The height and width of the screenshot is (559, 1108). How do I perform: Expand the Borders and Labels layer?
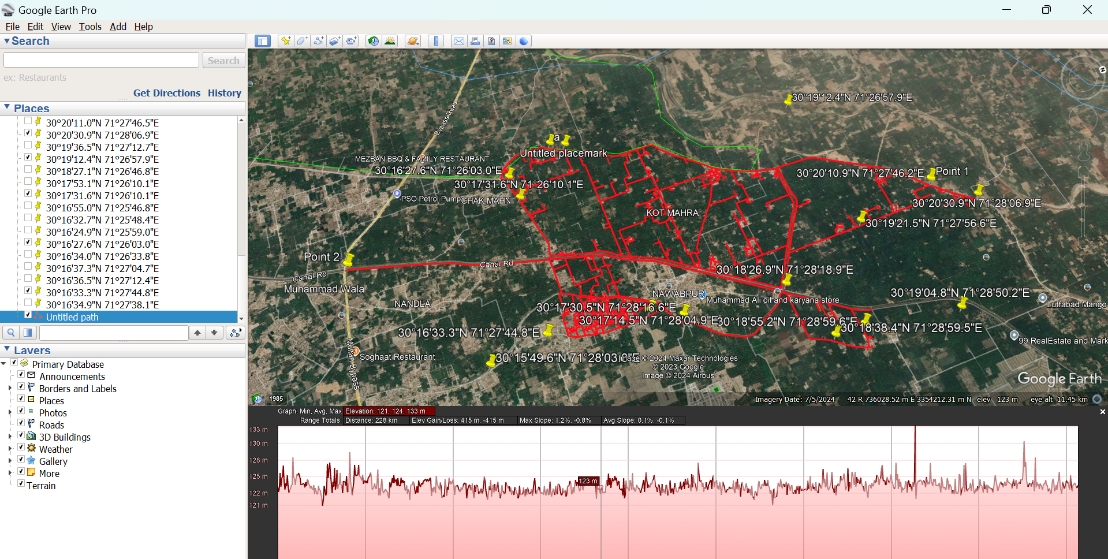click(10, 388)
